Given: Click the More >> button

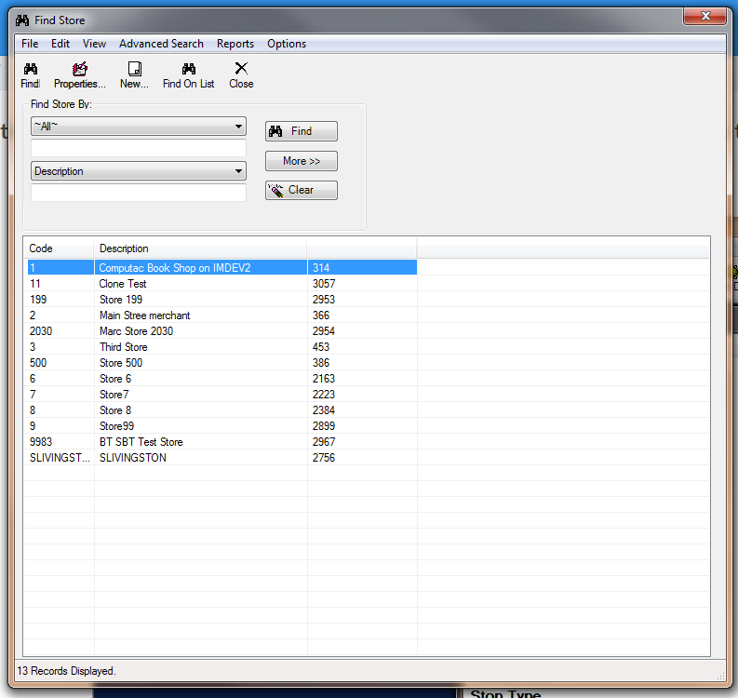Looking at the screenshot, I should pyautogui.click(x=302, y=161).
